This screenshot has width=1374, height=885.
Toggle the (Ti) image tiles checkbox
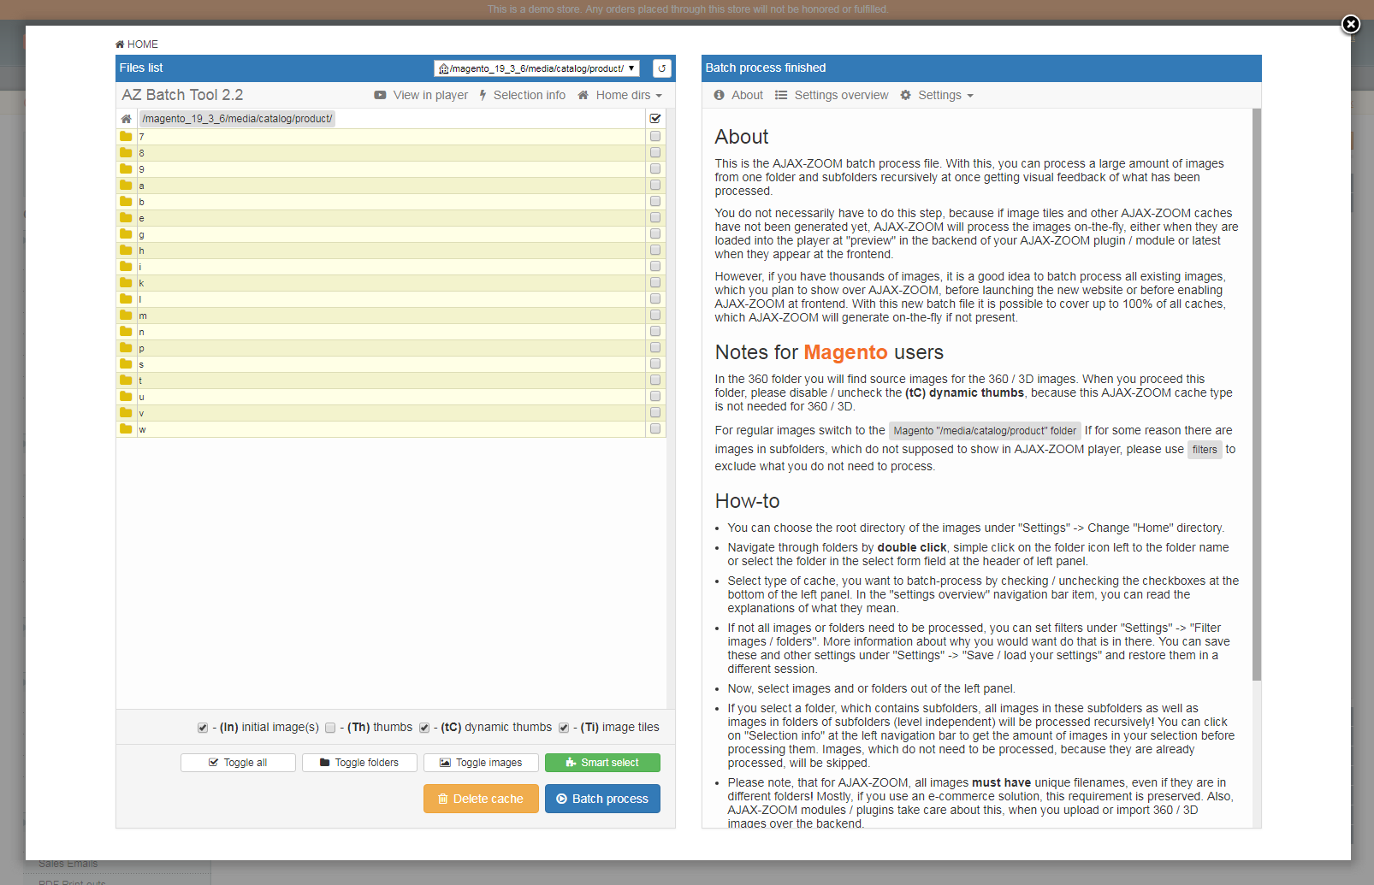pyautogui.click(x=564, y=728)
